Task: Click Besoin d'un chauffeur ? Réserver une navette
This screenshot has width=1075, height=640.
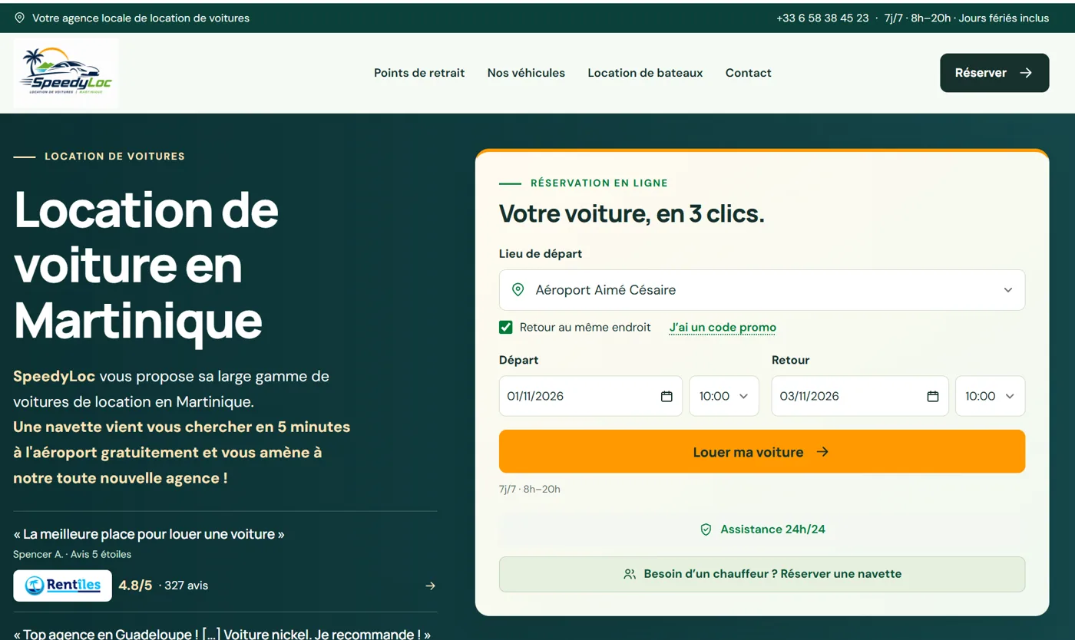Action: point(762,574)
